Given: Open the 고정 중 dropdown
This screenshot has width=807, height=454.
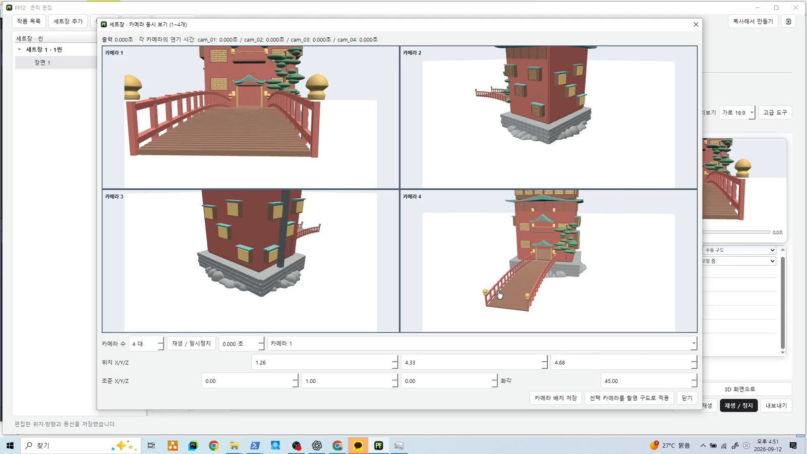Looking at the screenshot, I should pos(739,261).
